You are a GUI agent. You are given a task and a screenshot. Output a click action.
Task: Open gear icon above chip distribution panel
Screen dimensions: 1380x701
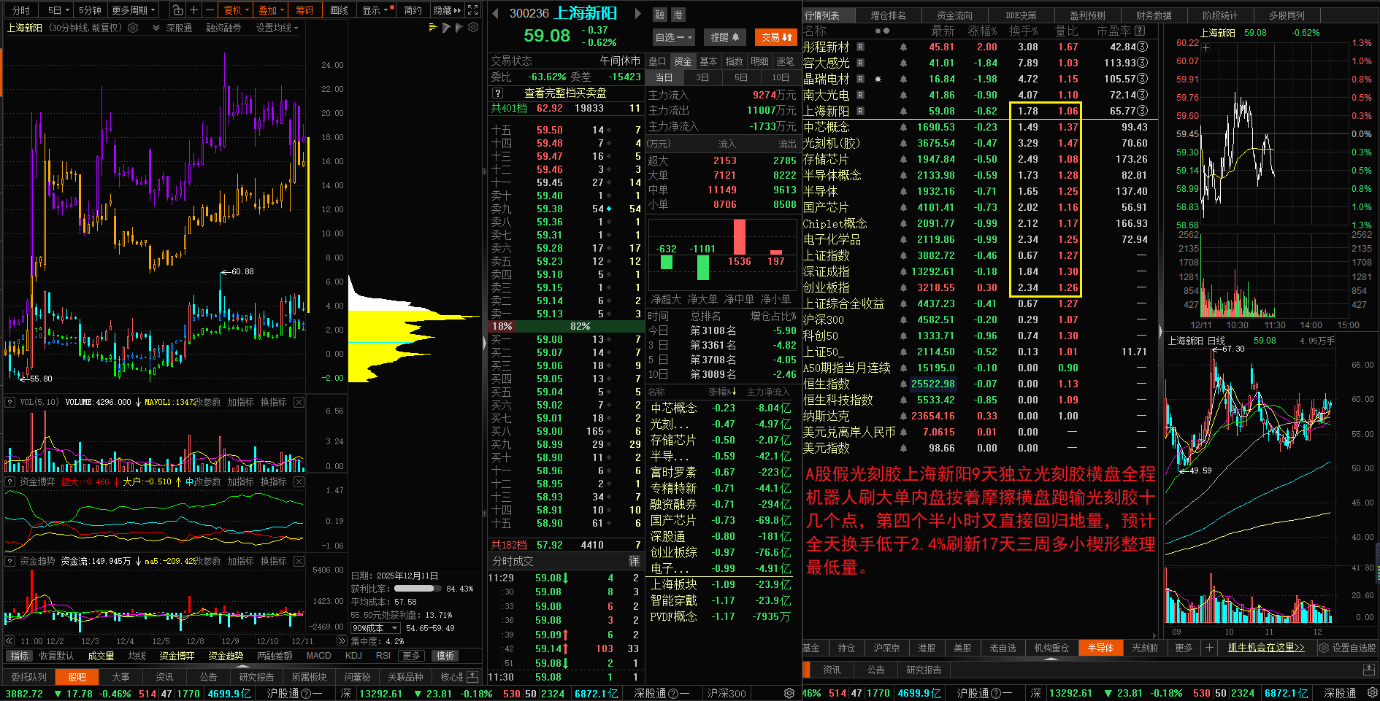pos(473,28)
